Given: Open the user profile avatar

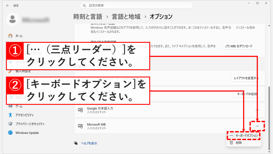Looking at the screenshot, I should (x=12, y=19).
